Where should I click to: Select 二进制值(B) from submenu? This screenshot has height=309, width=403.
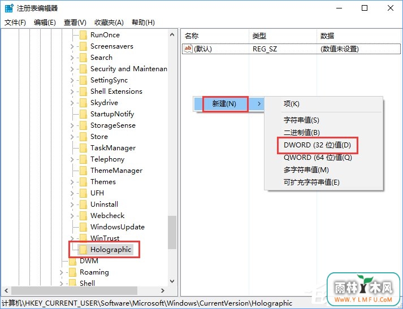click(x=302, y=133)
